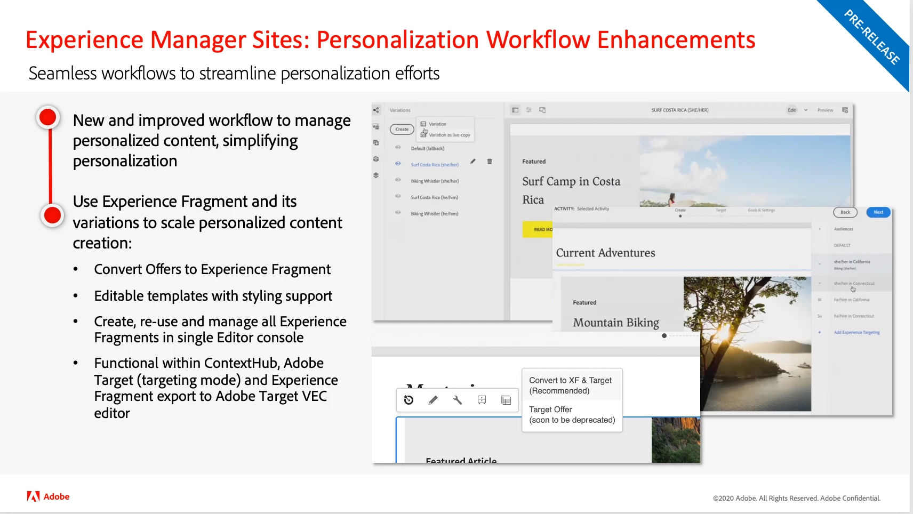Viewport: 913px width, 514px height.
Task: Click the targeting revert icon in component toolbar
Action: 409,400
